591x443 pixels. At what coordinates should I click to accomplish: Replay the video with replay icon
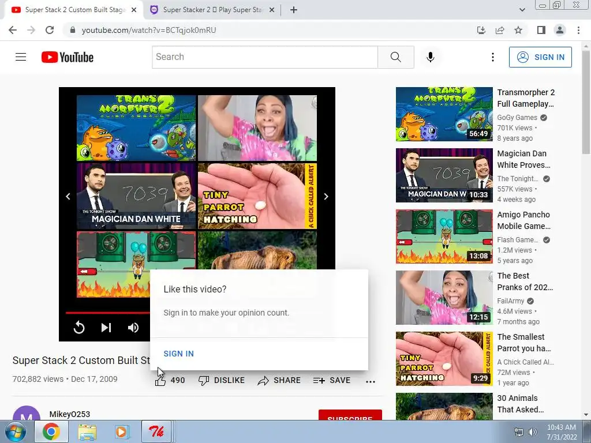point(79,328)
